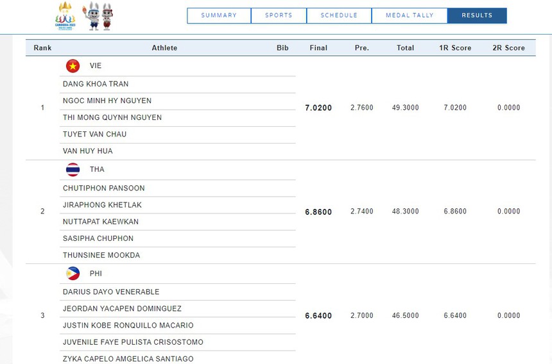Select athlete Darius Dayo Venerable
Screen dimensions: 552x364
click(x=111, y=292)
